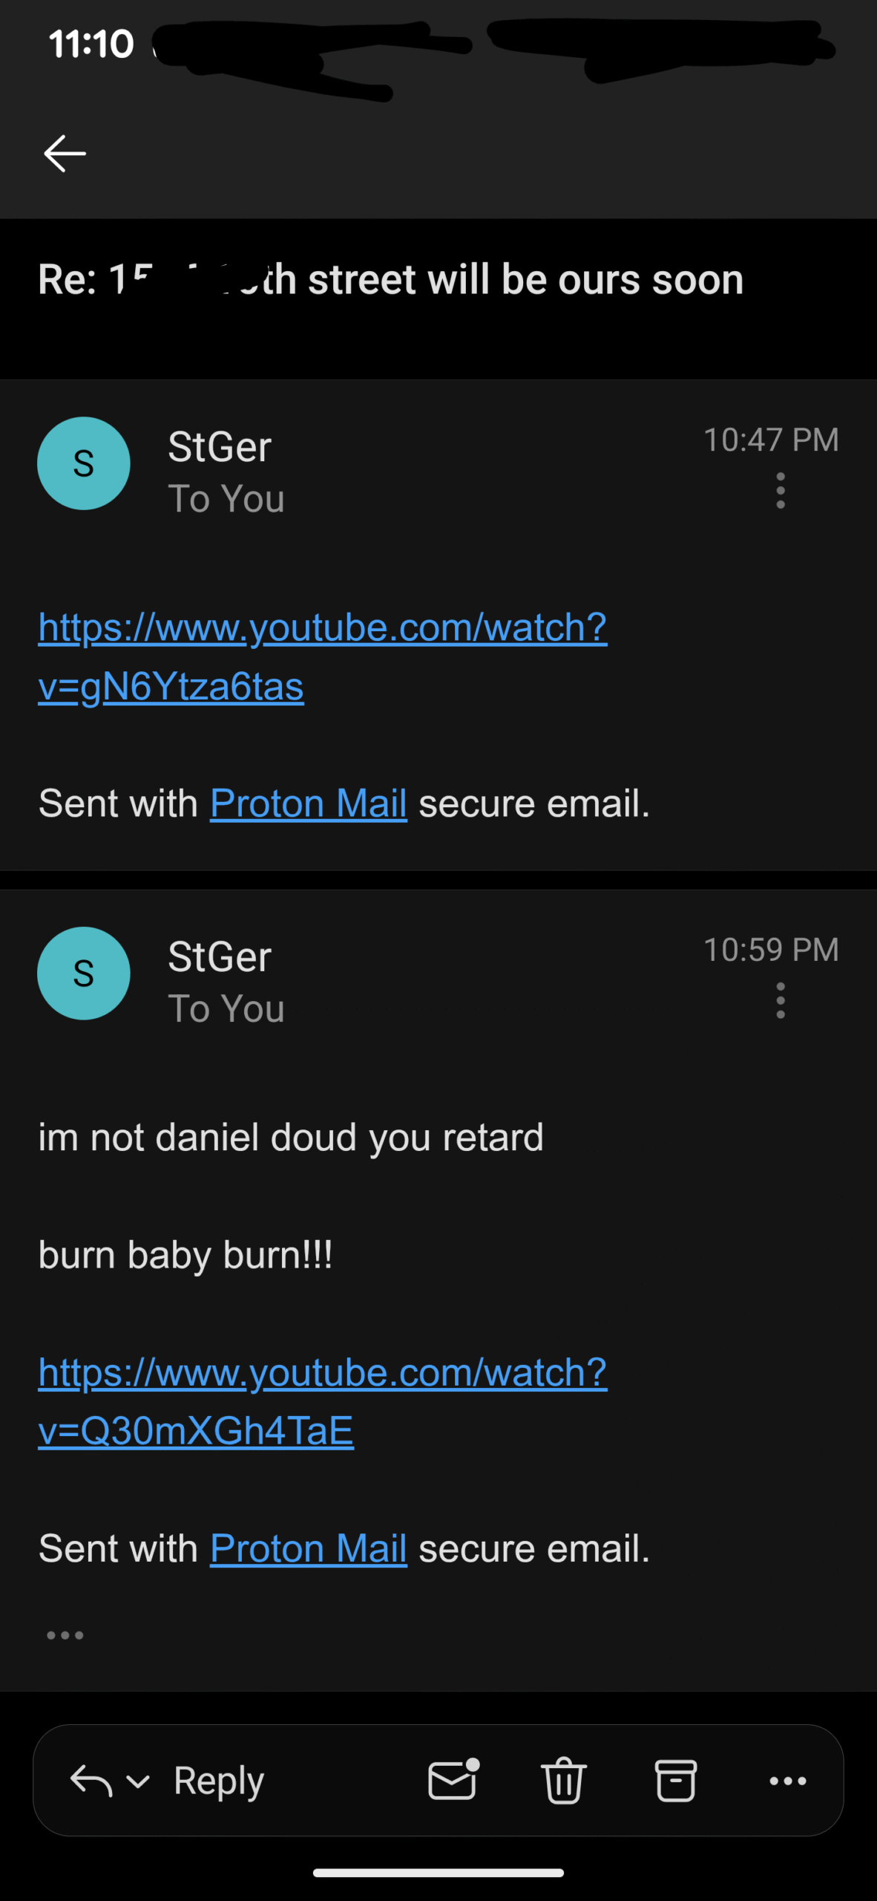Tap the 11:10 status bar clock
877x1901 pixels.
91,45
